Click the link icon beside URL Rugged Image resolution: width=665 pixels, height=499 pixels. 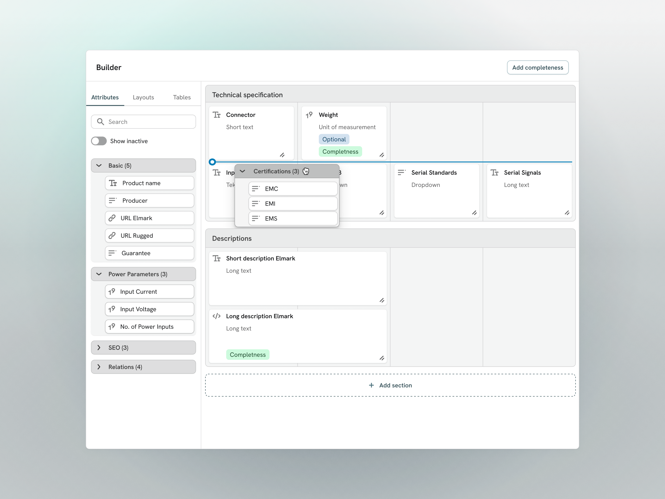(x=112, y=235)
